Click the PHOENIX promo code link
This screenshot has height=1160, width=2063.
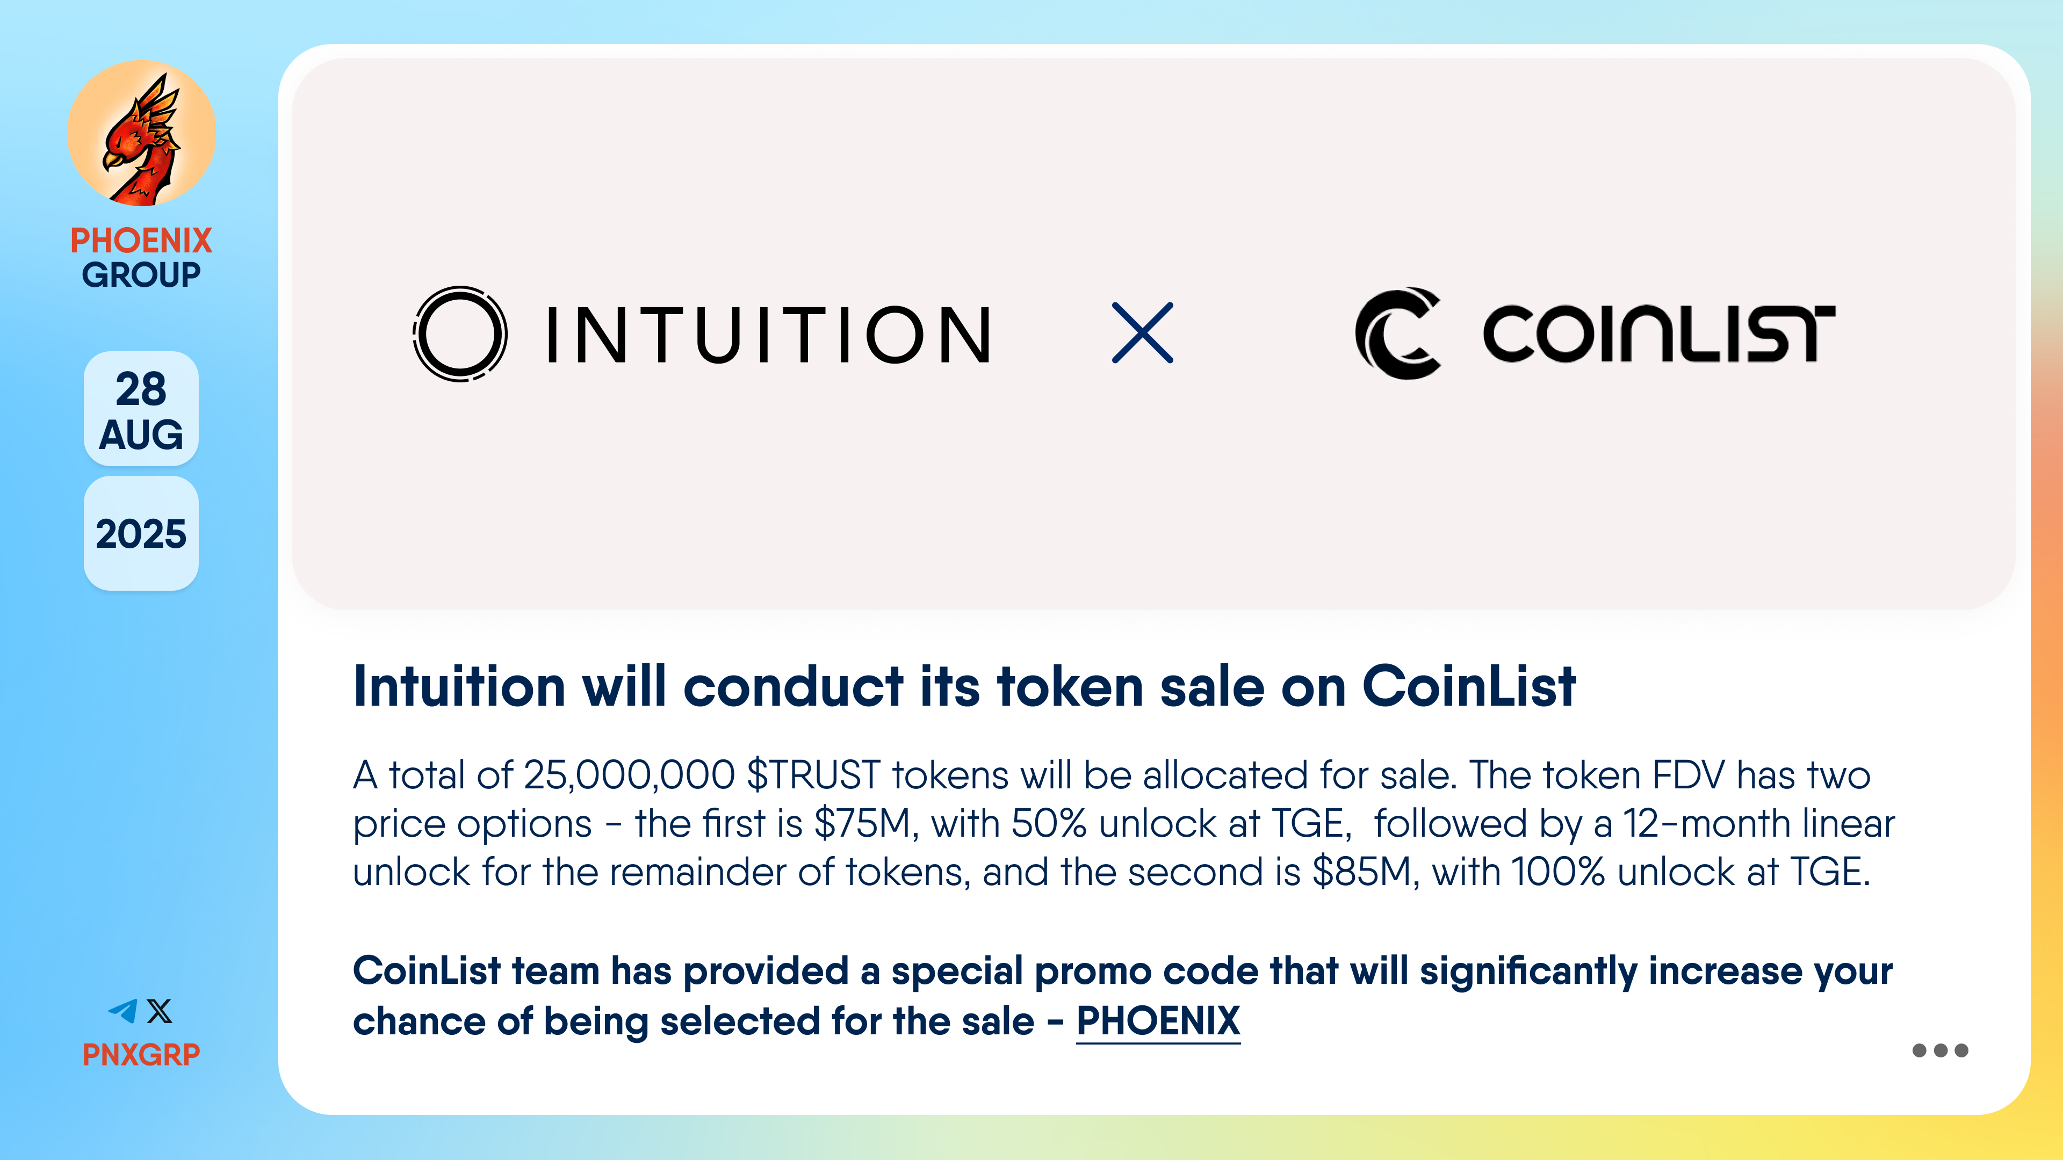pyautogui.click(x=1158, y=1023)
